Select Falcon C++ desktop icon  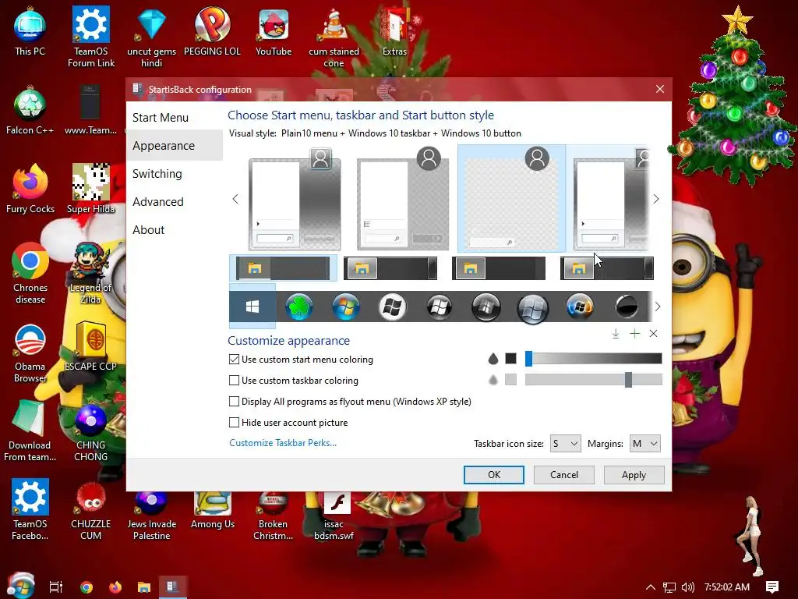coord(30,111)
